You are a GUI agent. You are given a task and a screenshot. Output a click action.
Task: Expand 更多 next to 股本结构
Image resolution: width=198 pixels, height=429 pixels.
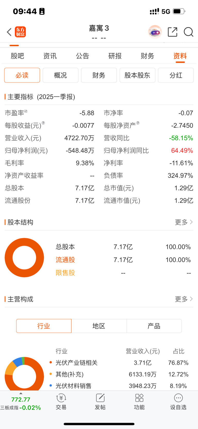[x=184, y=222]
